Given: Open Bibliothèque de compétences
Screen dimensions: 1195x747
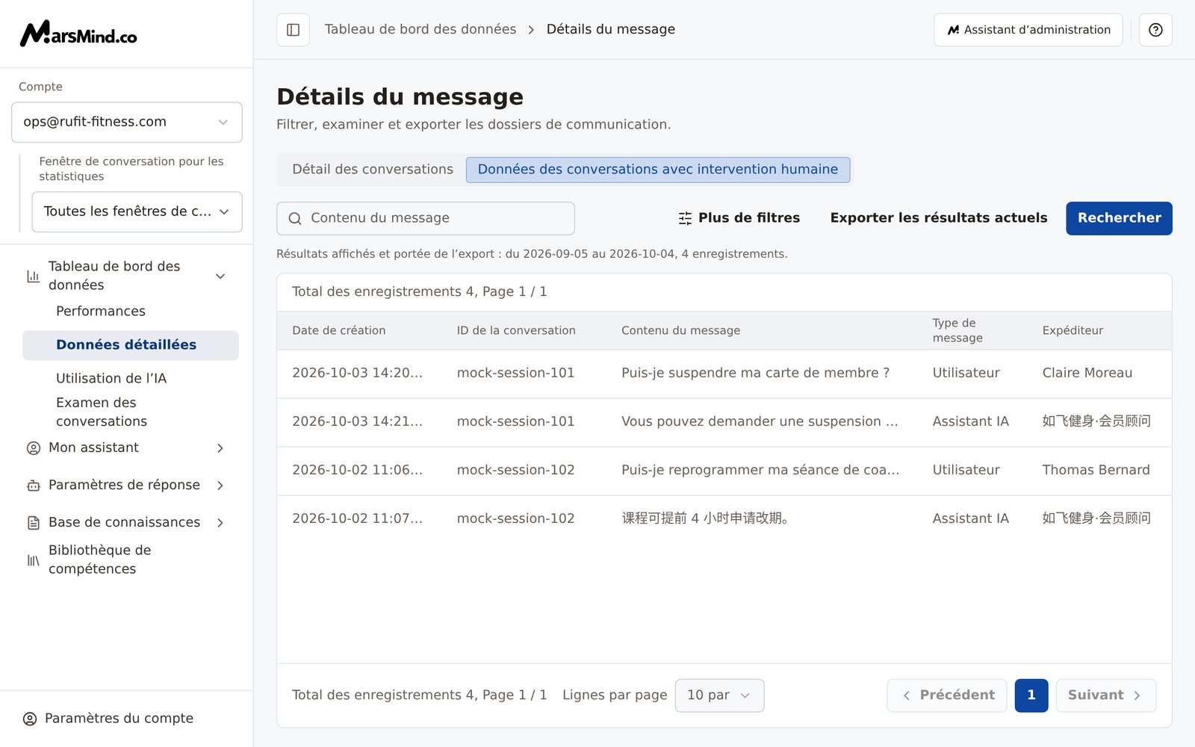Looking at the screenshot, I should tap(99, 560).
